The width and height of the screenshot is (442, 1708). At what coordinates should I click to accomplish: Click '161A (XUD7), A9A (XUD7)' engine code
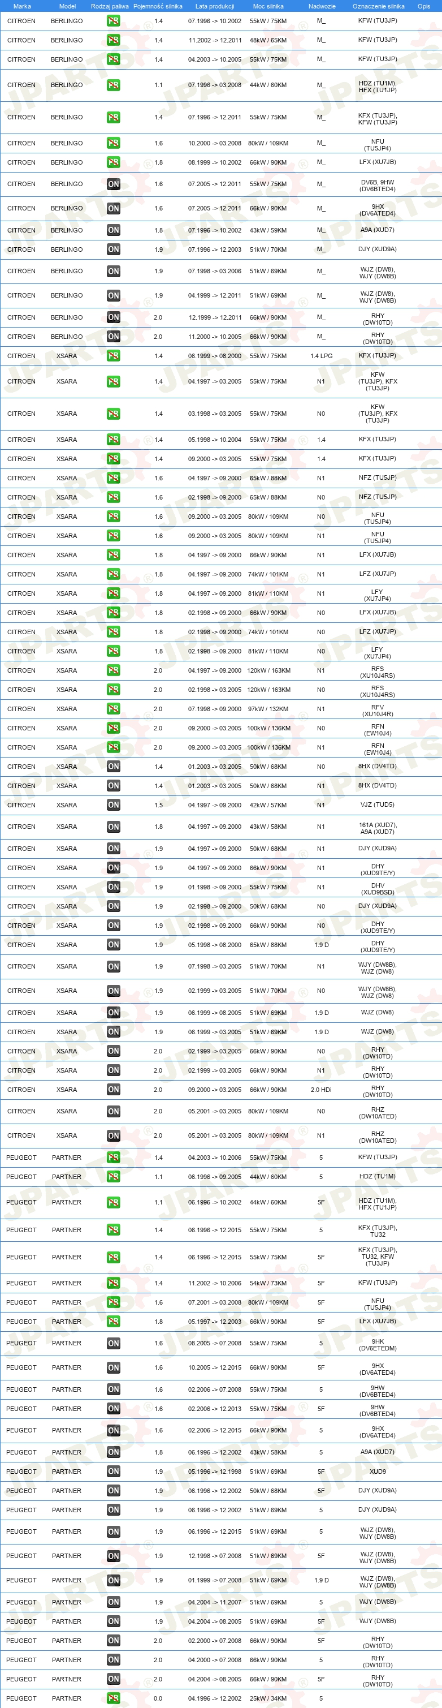tap(378, 828)
